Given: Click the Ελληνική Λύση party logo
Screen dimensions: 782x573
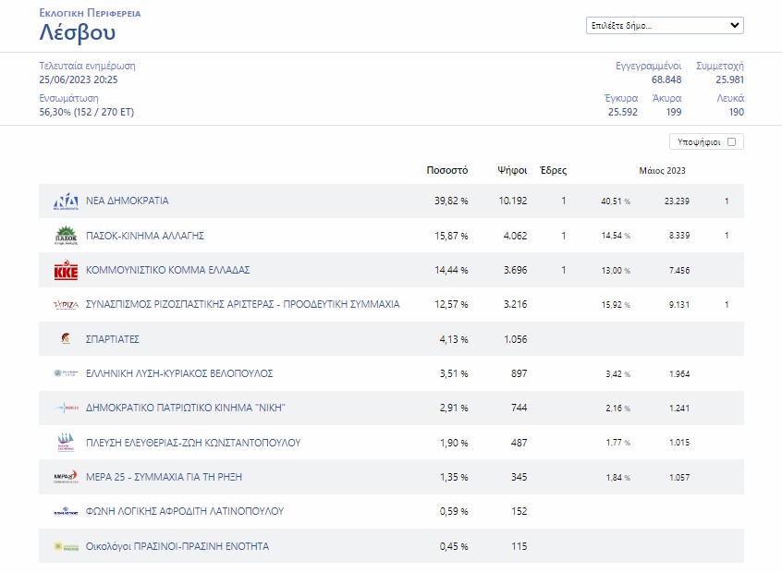Looking at the screenshot, I should pos(66,373).
